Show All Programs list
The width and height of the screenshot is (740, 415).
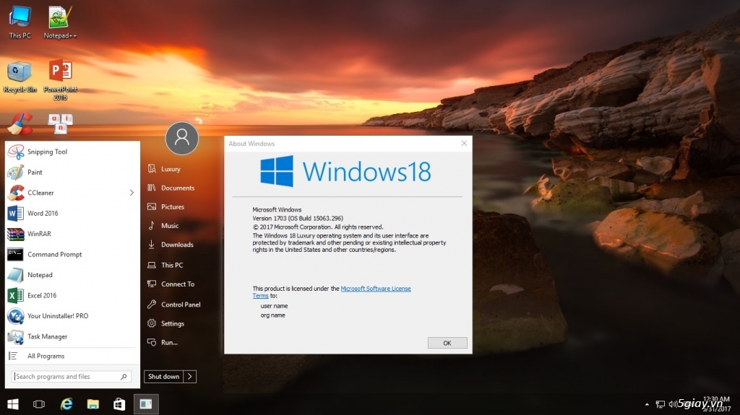46,356
